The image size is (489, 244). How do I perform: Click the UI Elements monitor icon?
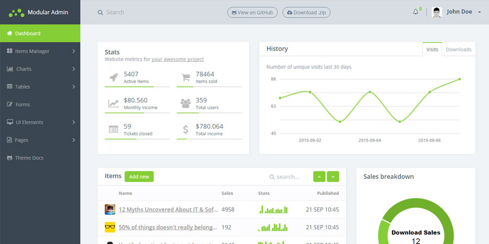point(10,122)
